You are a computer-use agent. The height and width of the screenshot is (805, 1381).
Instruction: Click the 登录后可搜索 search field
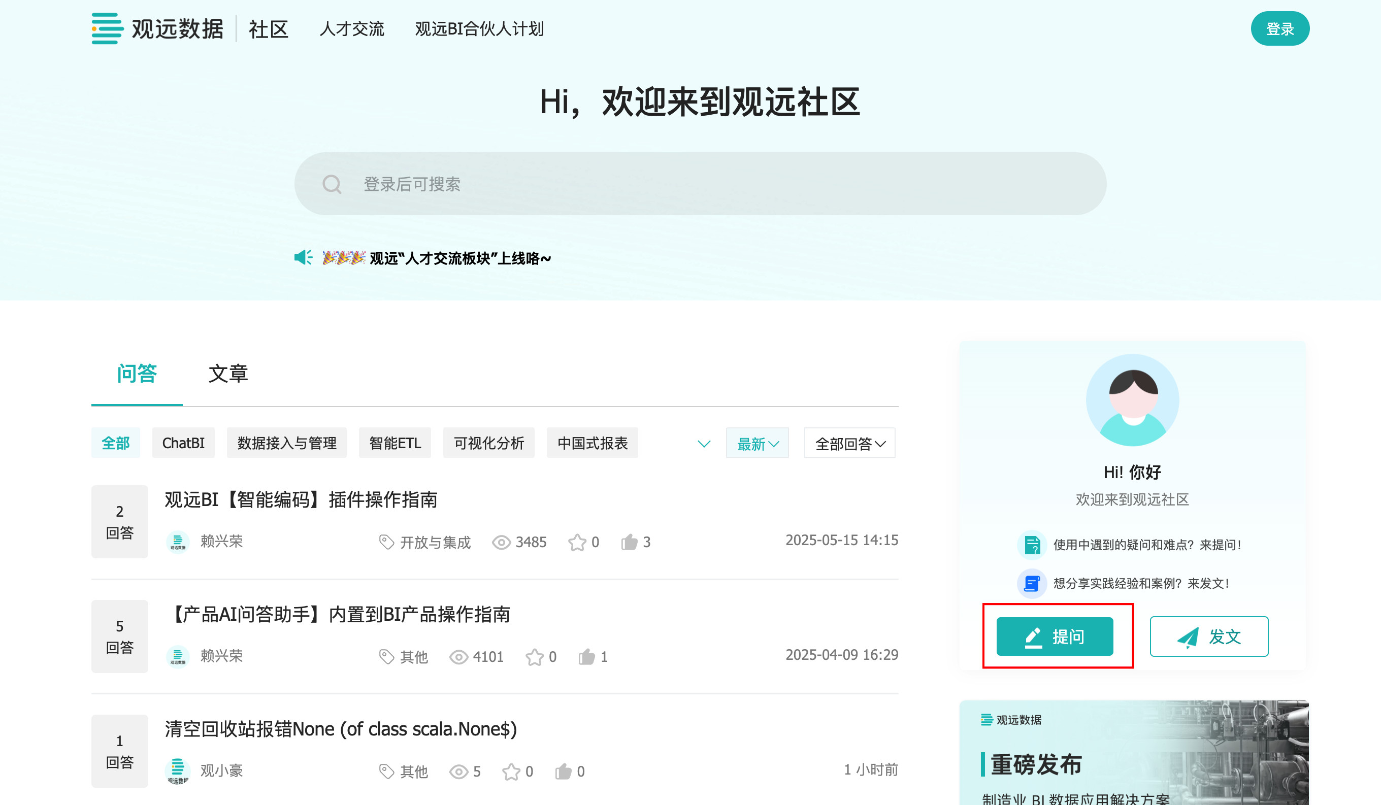699,184
